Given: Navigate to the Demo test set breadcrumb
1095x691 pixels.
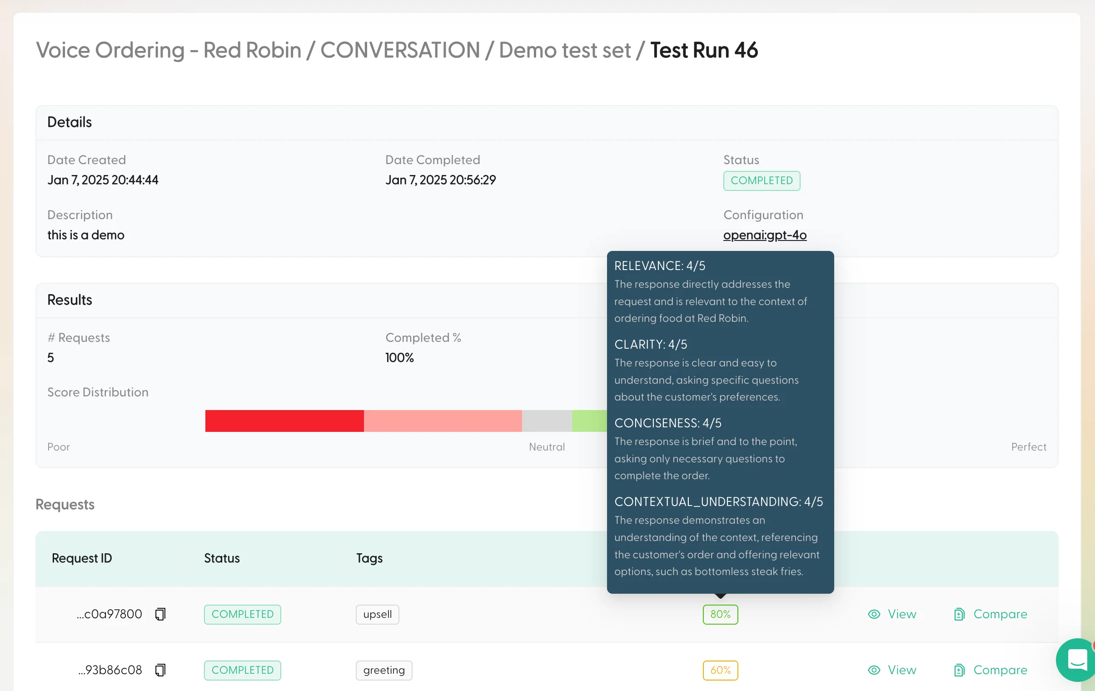Looking at the screenshot, I should pyautogui.click(x=564, y=50).
